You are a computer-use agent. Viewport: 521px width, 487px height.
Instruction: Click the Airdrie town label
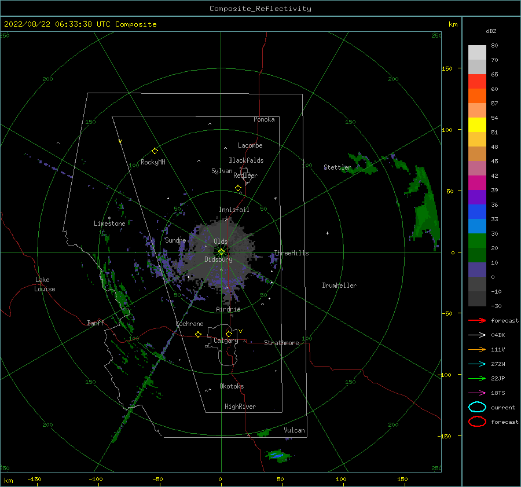click(228, 309)
